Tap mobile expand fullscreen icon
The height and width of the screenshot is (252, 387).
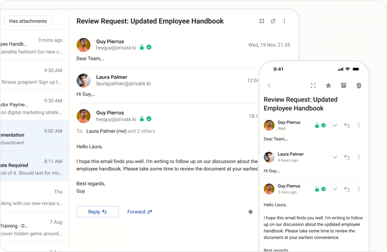tap(313, 86)
